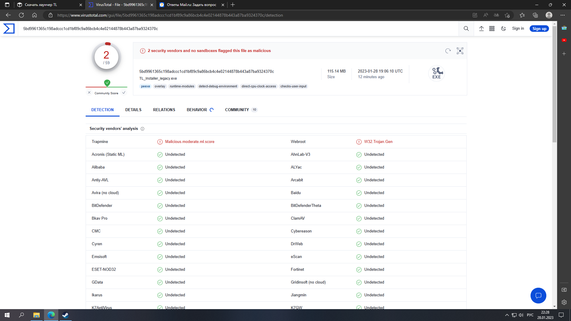Select the DETECTION tab
Screen dimensions: 571x321
click(x=103, y=110)
